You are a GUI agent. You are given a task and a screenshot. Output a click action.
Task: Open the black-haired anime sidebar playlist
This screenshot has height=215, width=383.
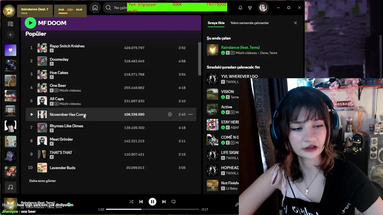click(x=10, y=126)
